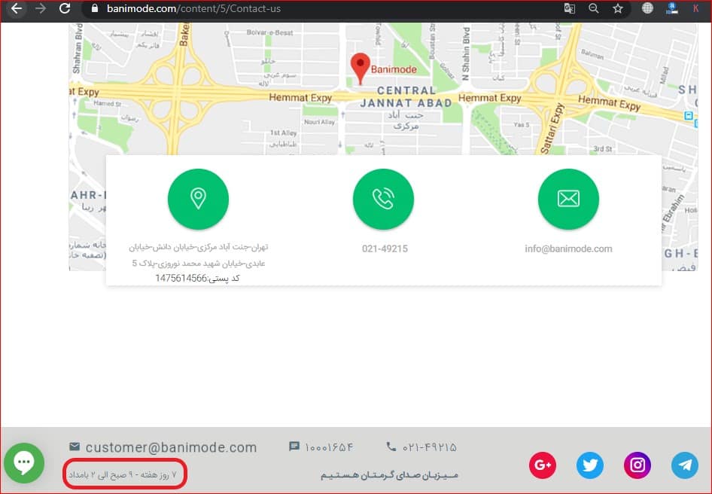Click the phone number 021-49215
Image resolution: width=712 pixels, height=494 pixels.
click(385, 249)
